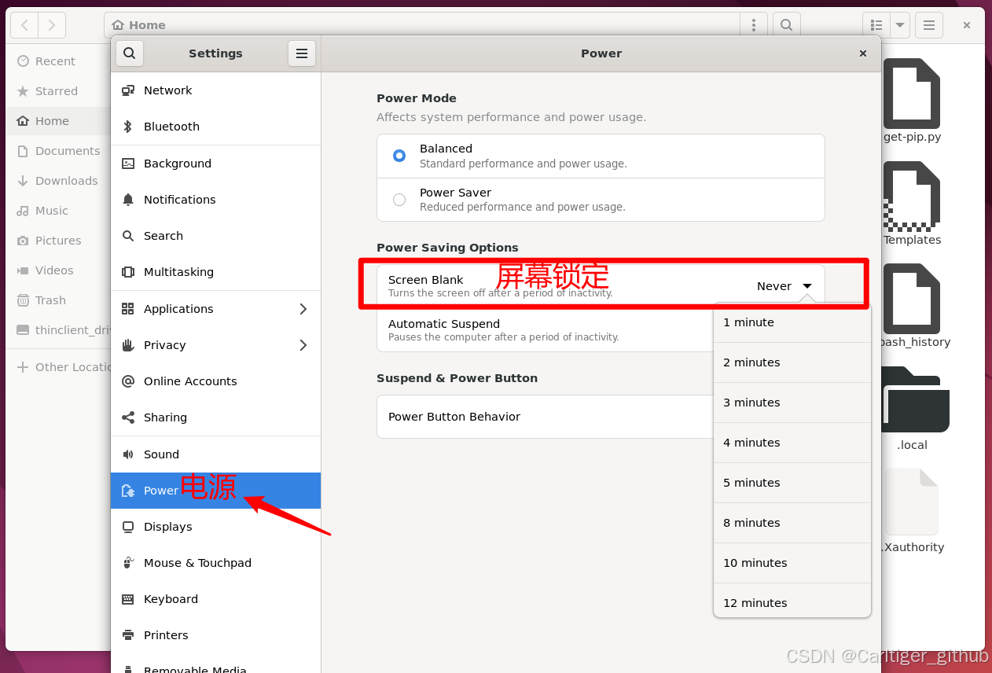Open Pictures in Files sidebar
This screenshot has width=992, height=673.
[x=58, y=241]
